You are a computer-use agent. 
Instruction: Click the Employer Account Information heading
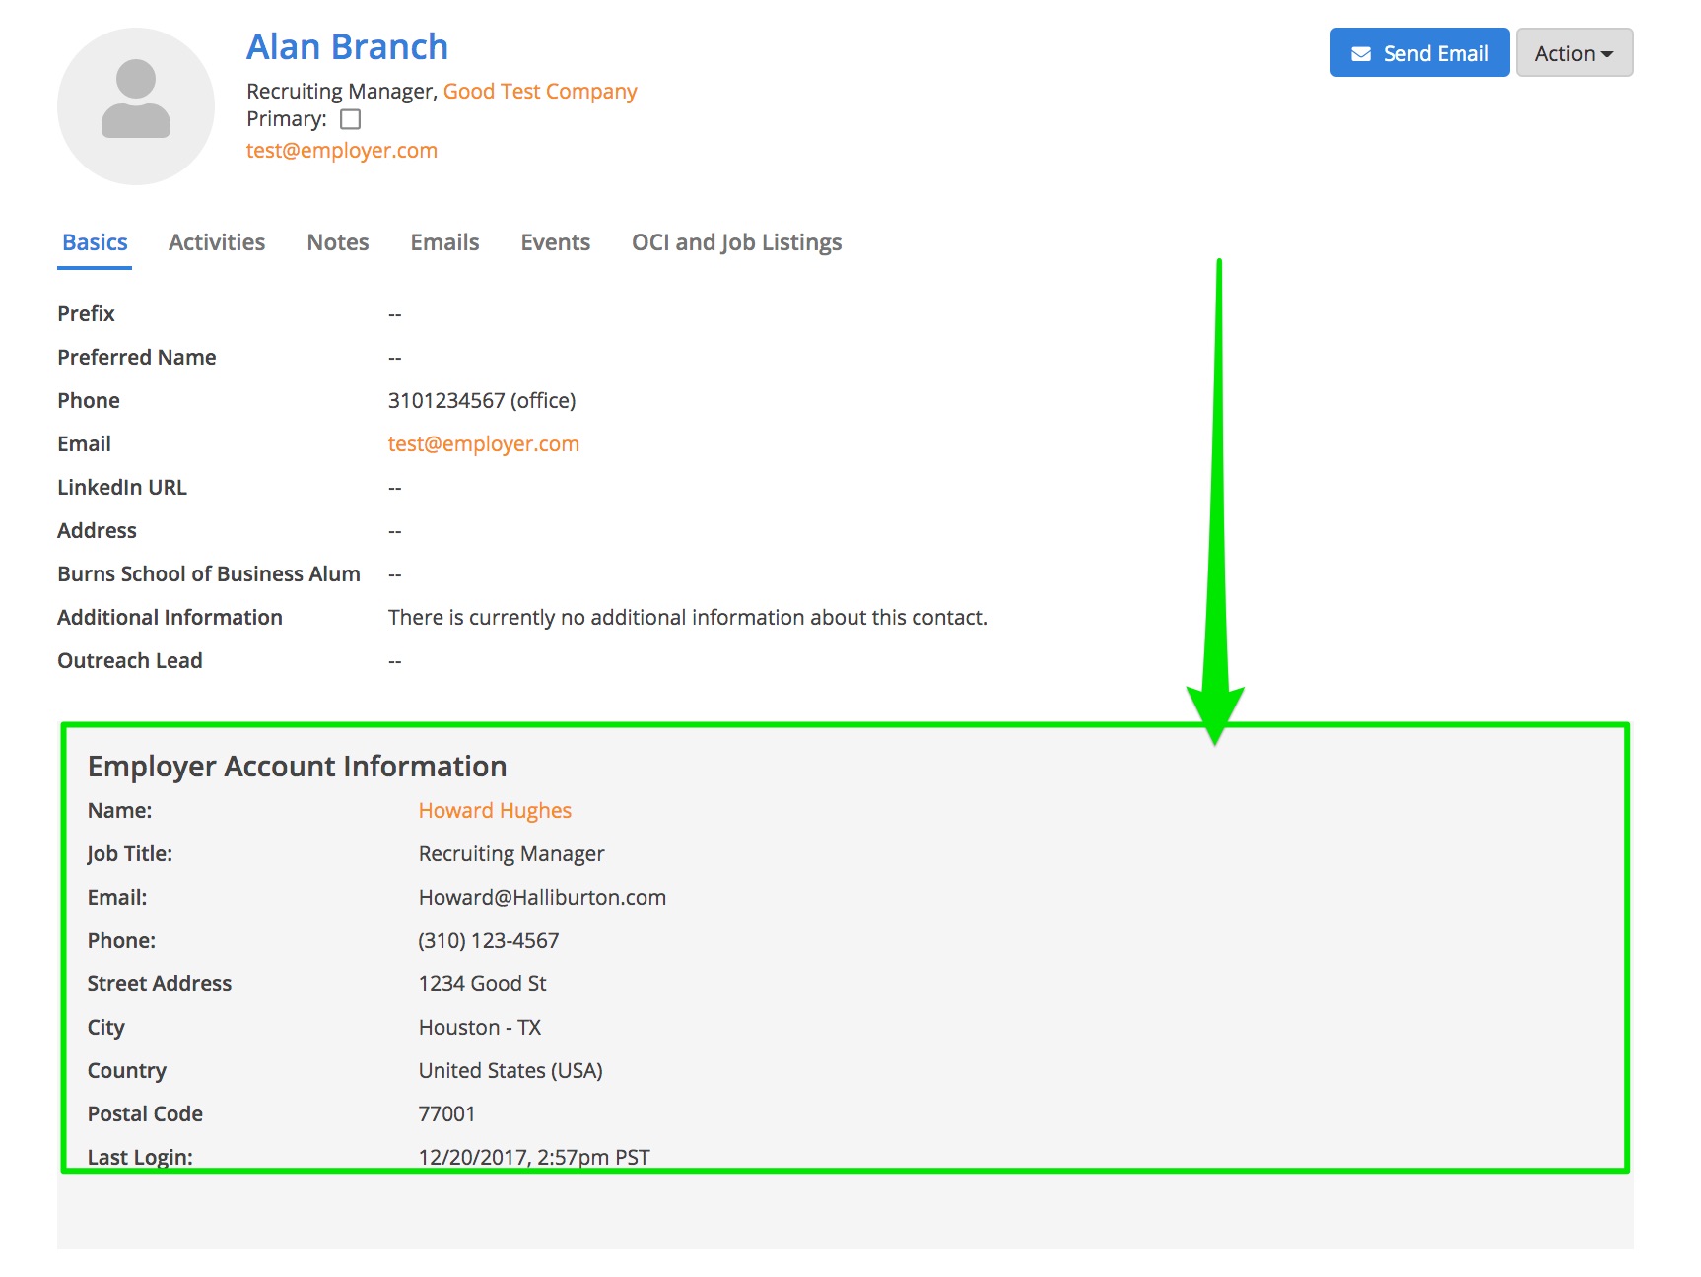coord(297,767)
